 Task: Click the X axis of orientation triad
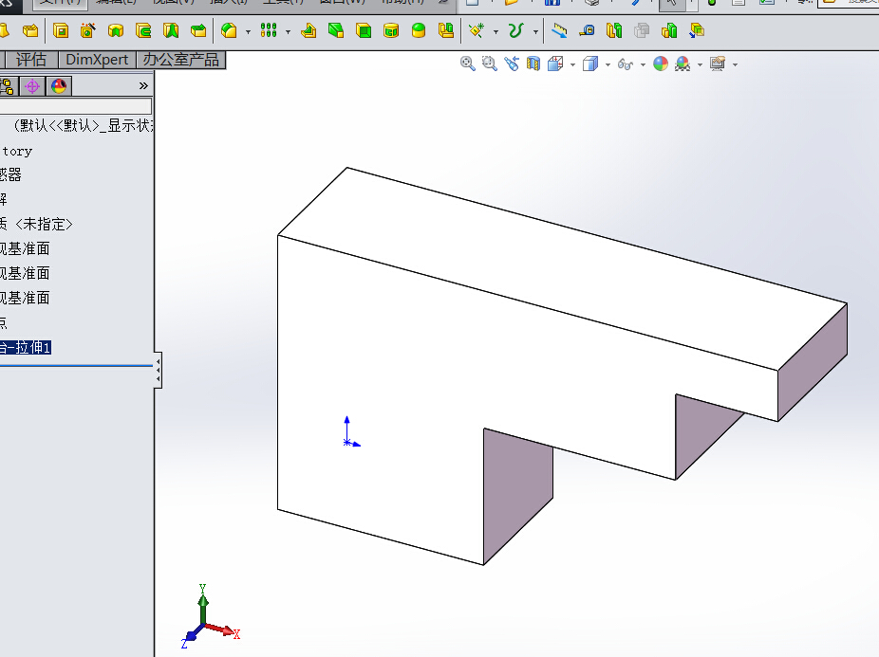click(x=222, y=630)
